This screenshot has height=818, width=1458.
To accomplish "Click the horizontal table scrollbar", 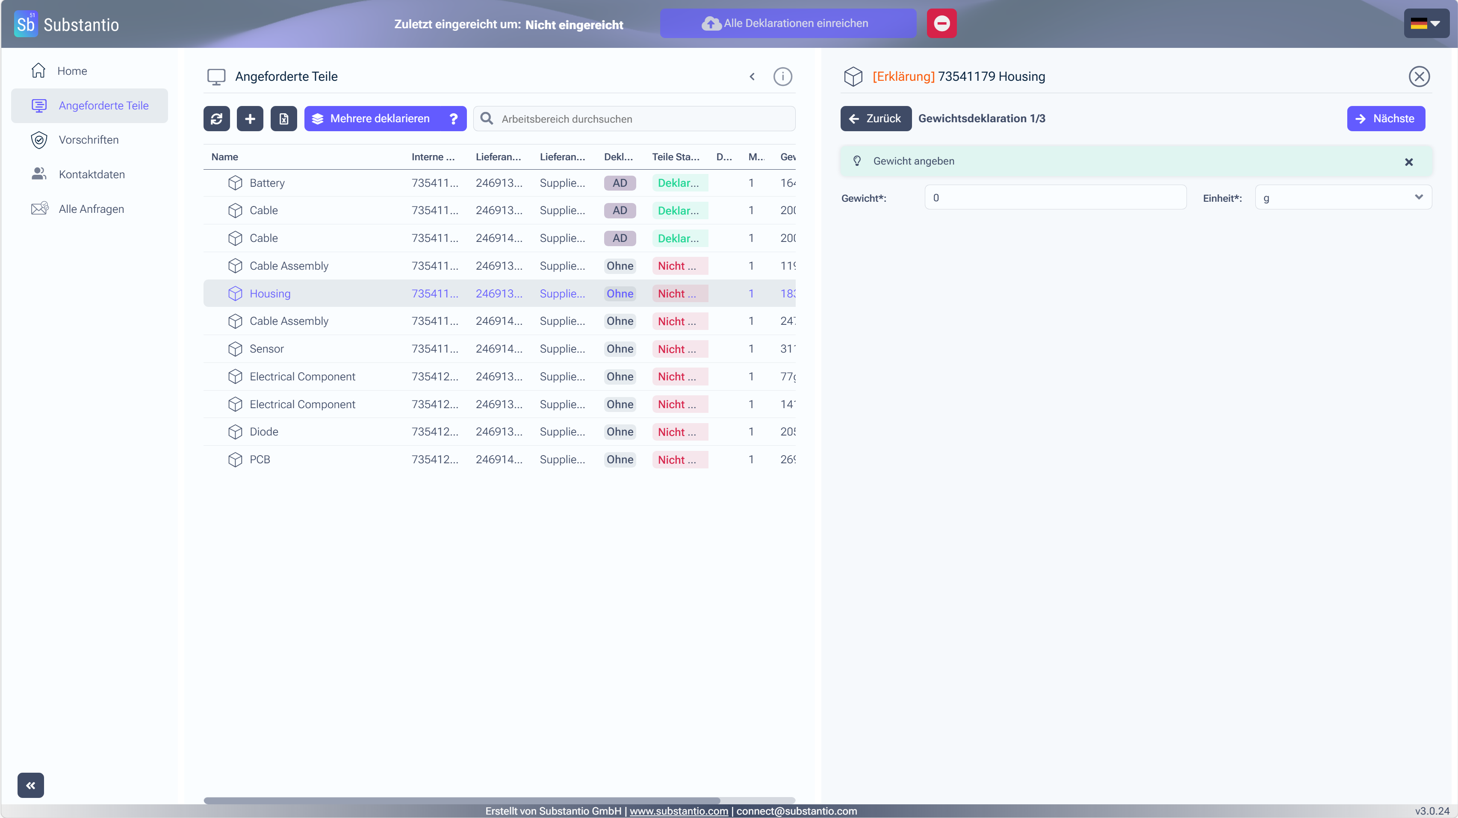I will pyautogui.click(x=461, y=800).
